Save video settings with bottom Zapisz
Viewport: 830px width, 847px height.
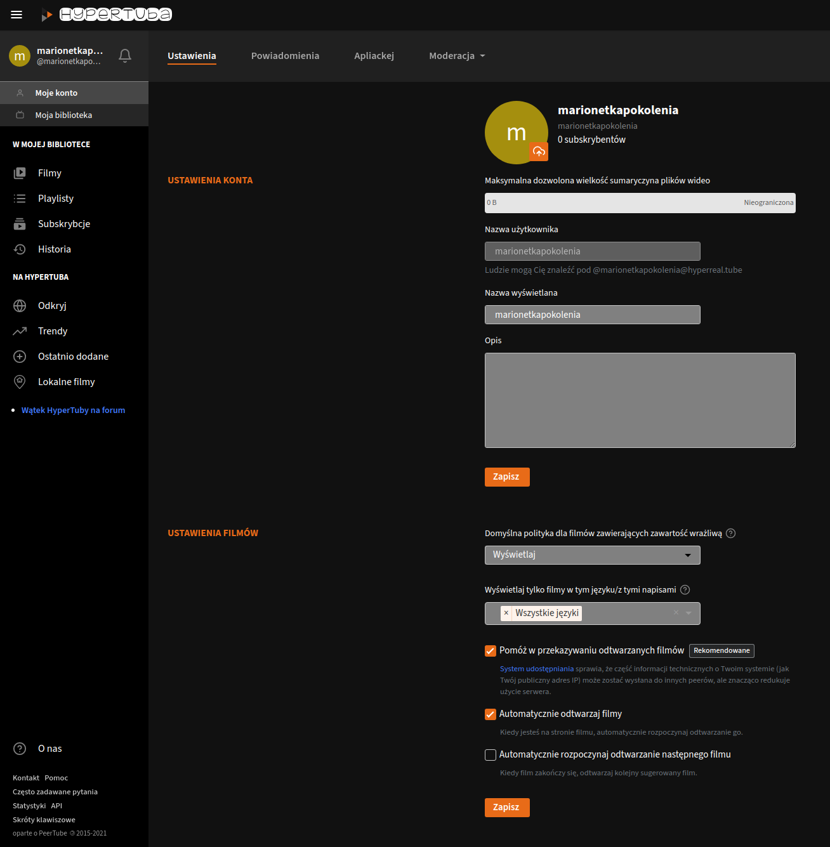(507, 808)
